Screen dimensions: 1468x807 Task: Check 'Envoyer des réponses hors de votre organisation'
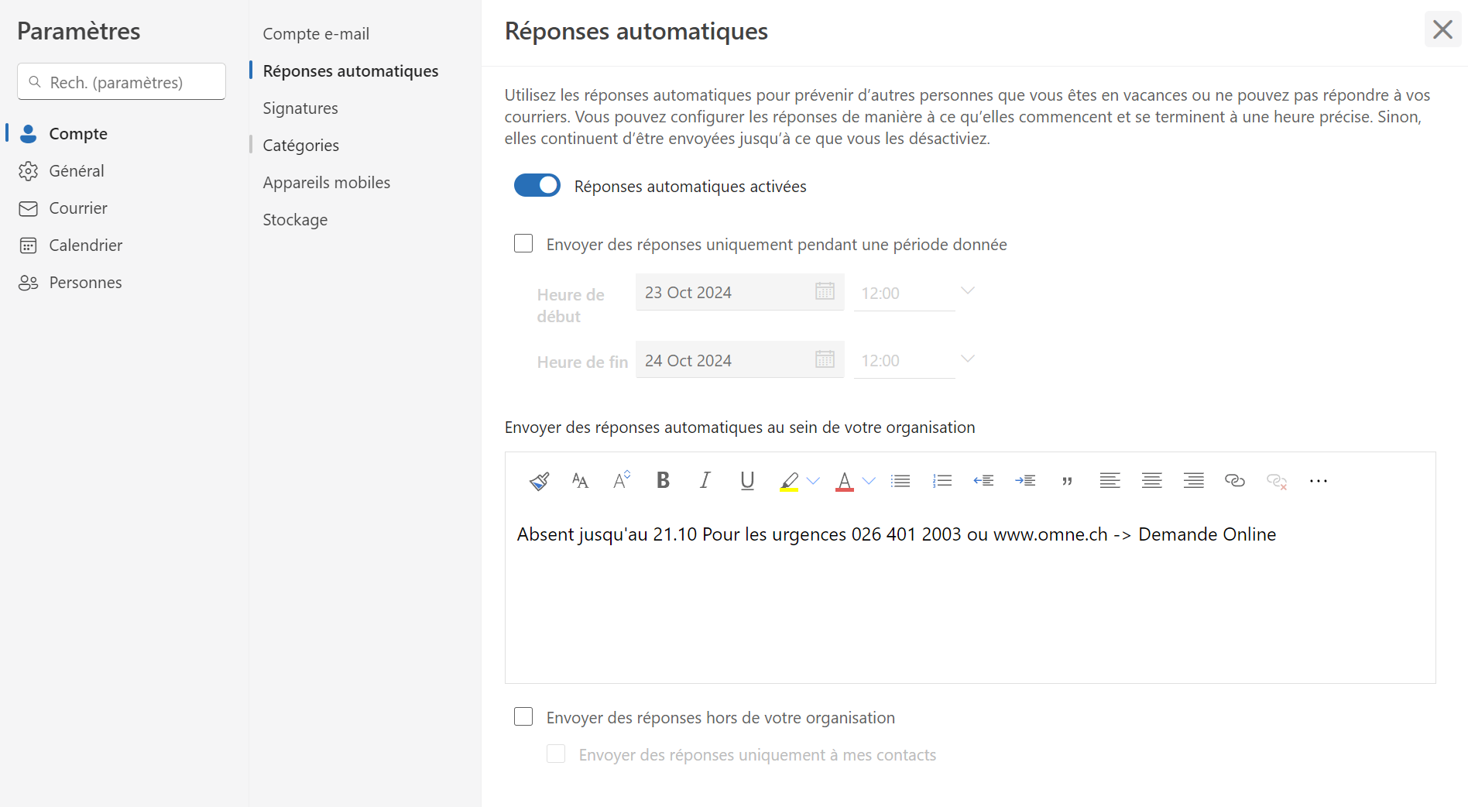523,717
